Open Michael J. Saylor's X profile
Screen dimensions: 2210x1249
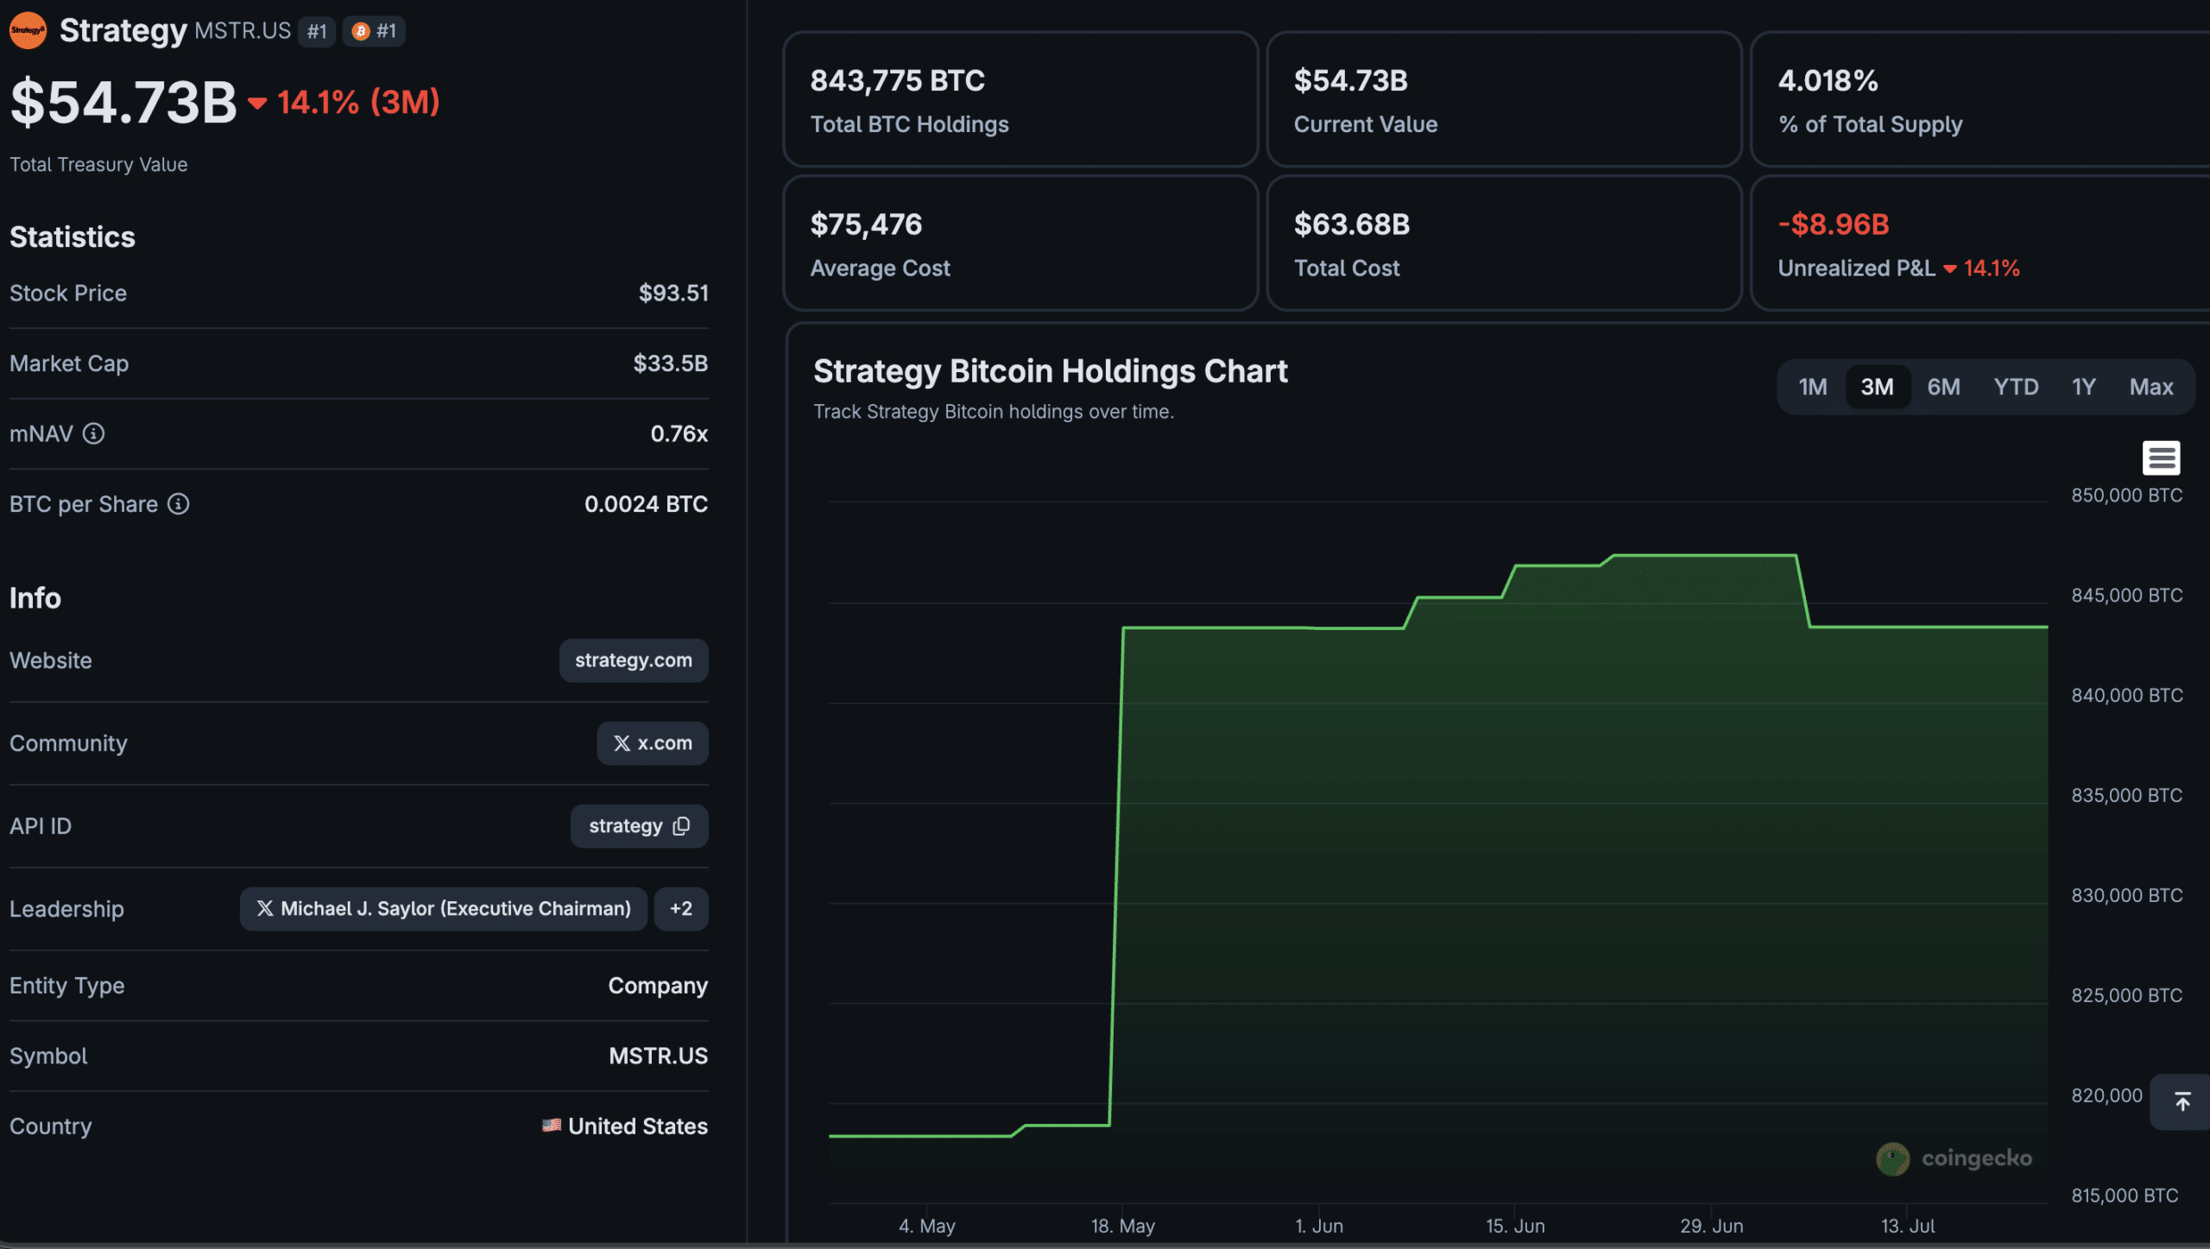click(444, 909)
